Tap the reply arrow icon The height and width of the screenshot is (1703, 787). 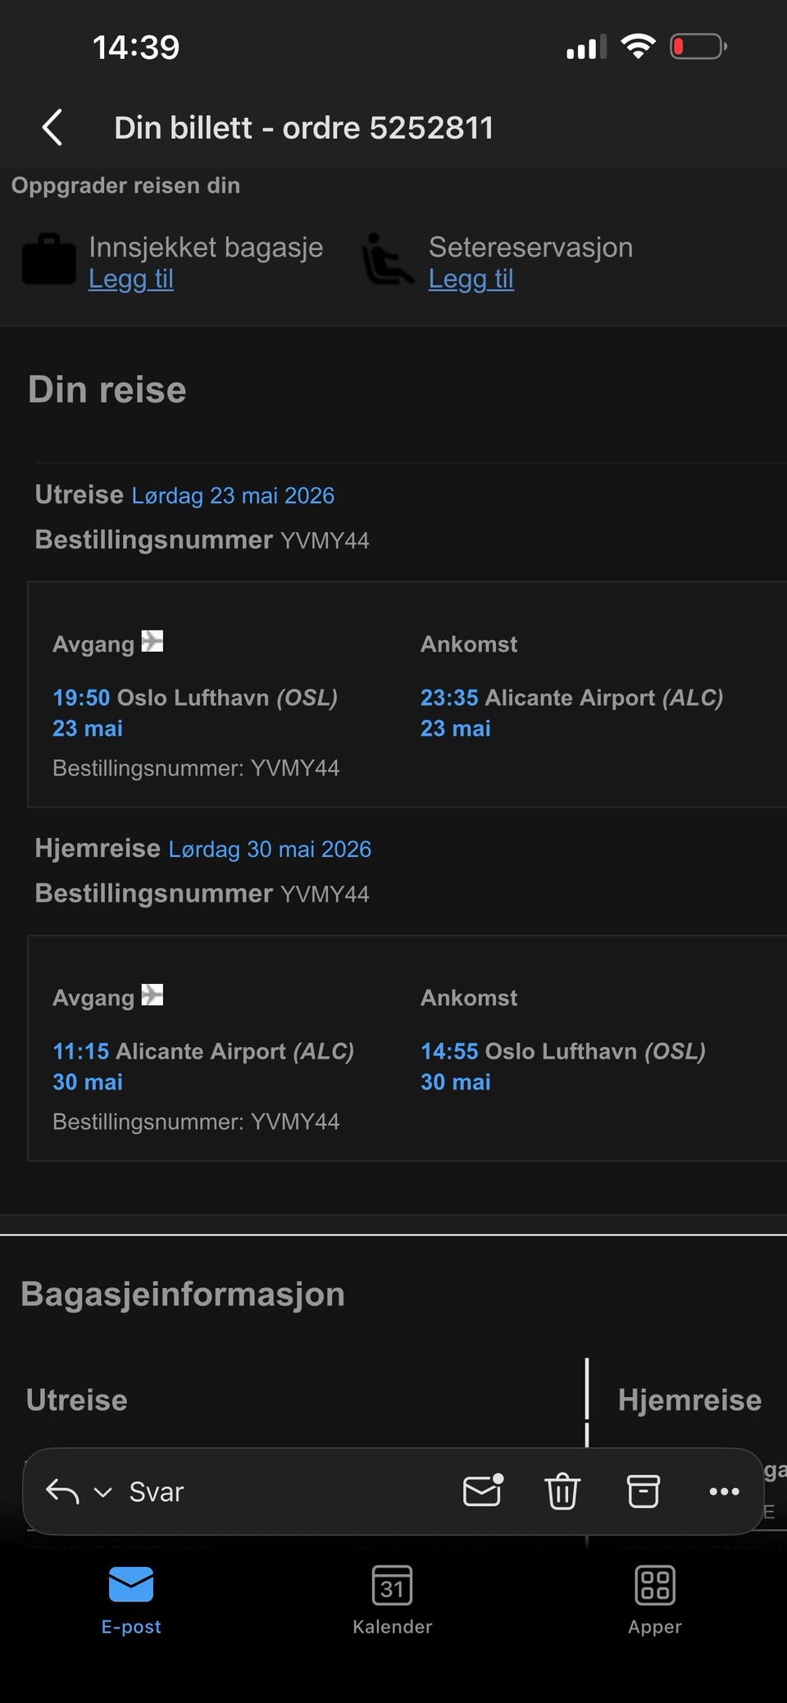pyautogui.click(x=62, y=1491)
